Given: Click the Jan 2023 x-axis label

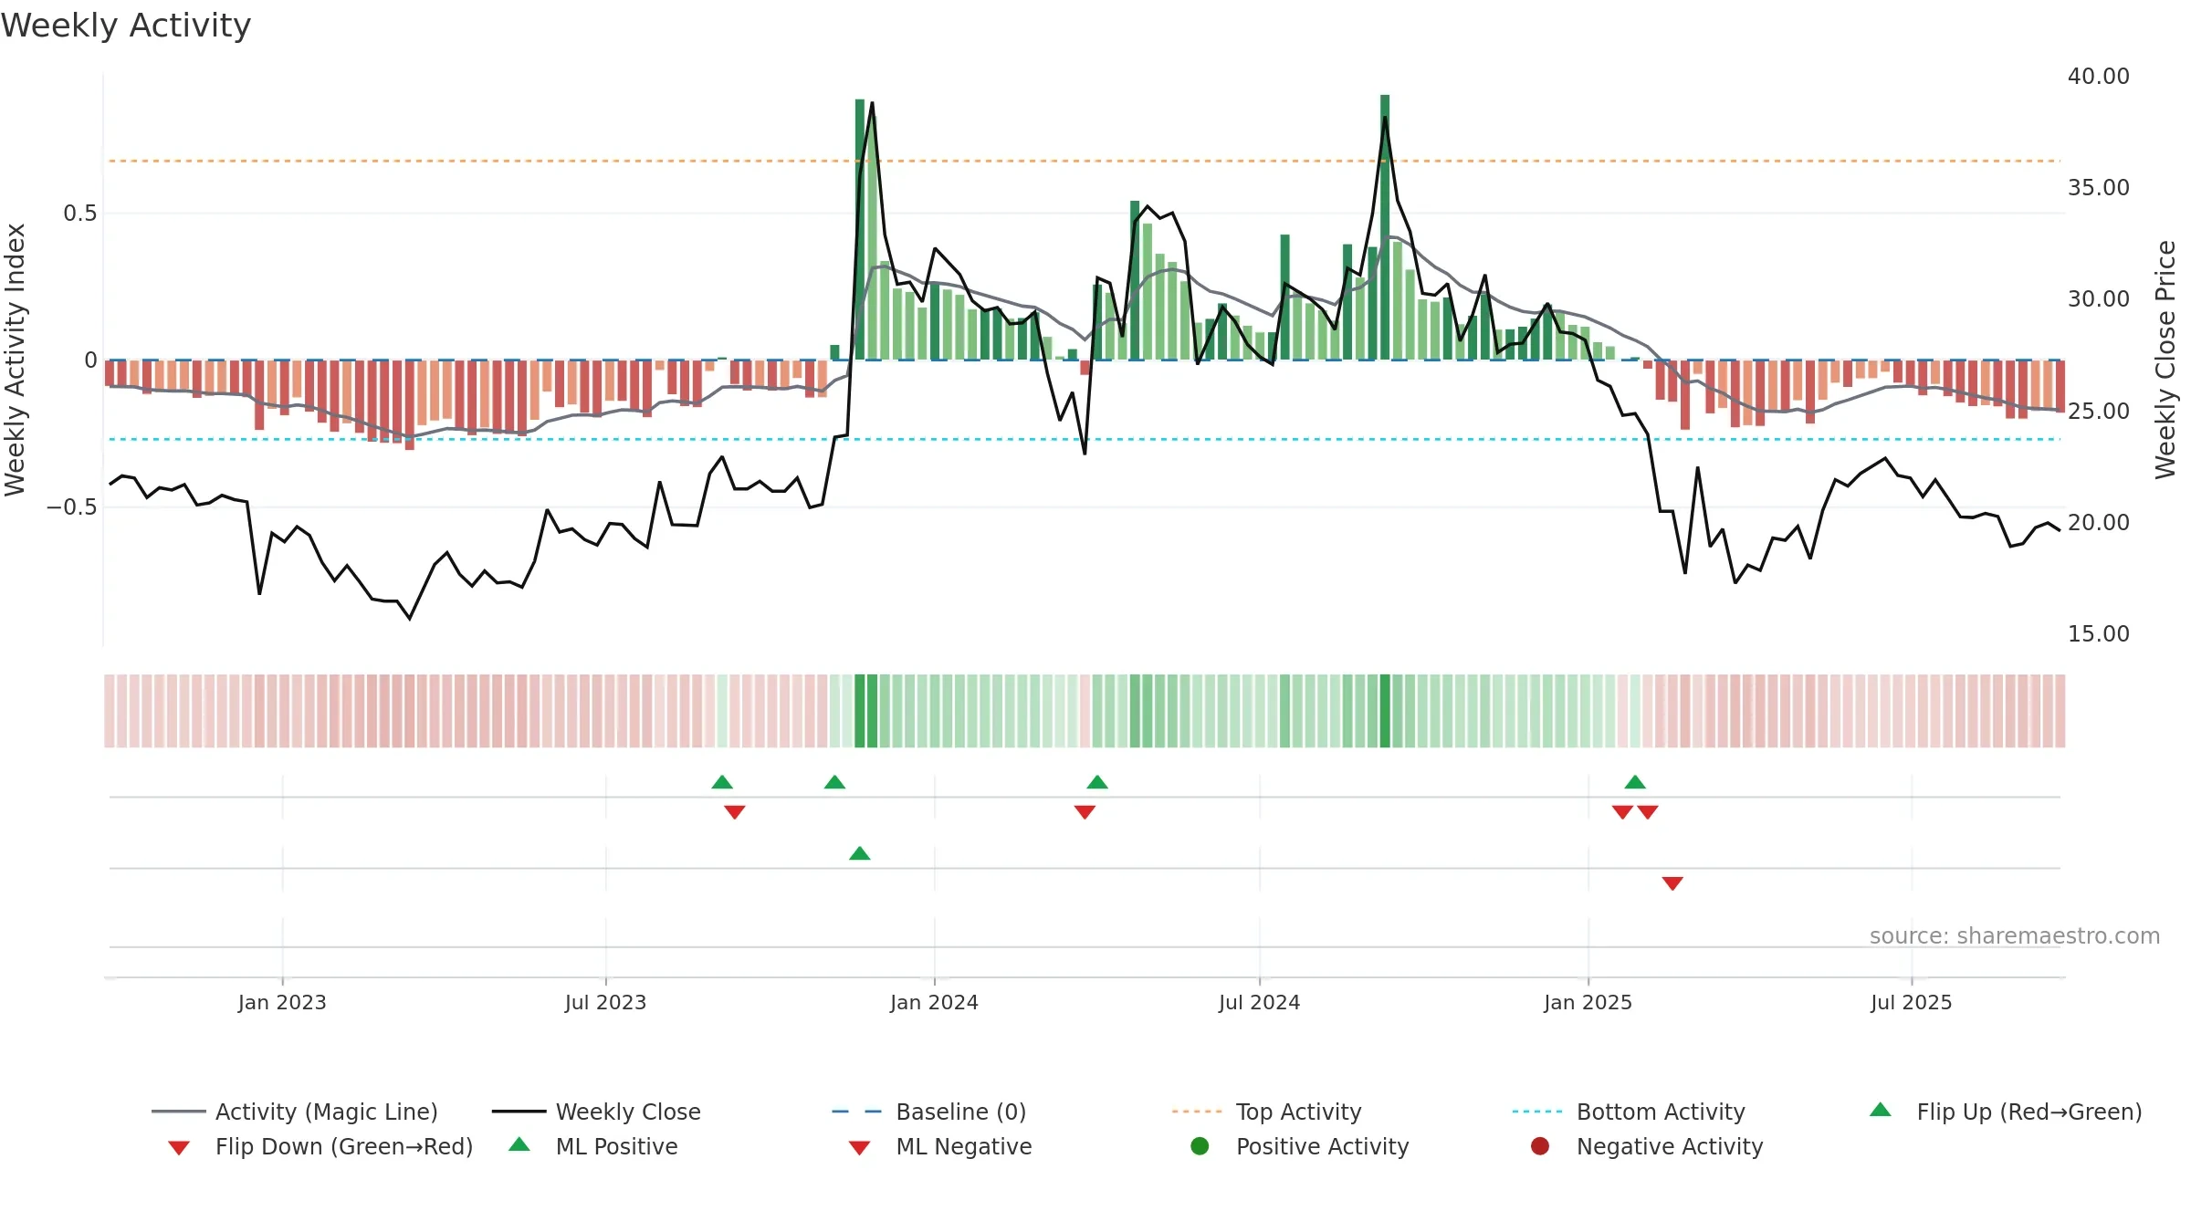Looking at the screenshot, I should point(282,1003).
